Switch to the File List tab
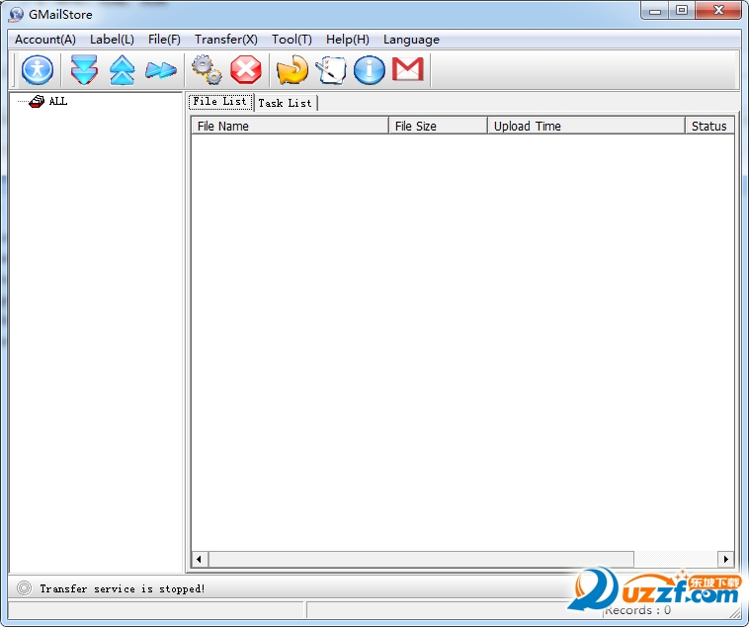Screen dimensions: 749x627 coord(220,102)
